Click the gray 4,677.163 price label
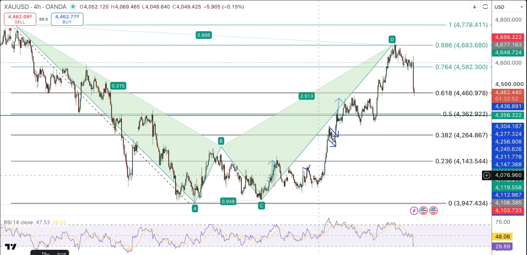The height and width of the screenshot is (255, 527). (508, 45)
